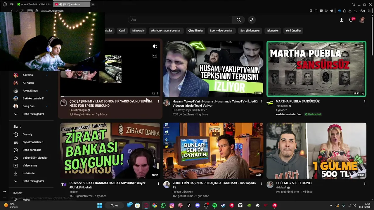Select the Spor video oyunları chip

tap(221, 31)
